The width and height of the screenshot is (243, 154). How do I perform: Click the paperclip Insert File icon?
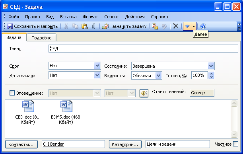(93, 26)
